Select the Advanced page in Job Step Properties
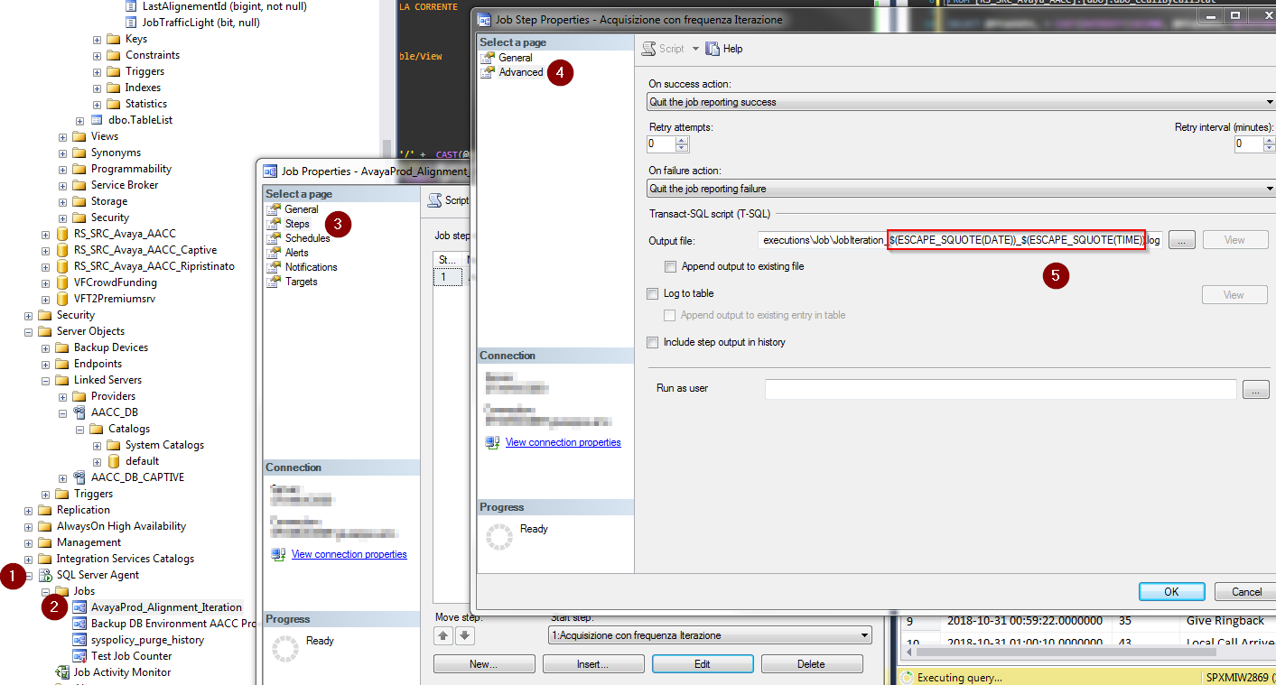Screen dimensions: 1276x685 point(521,72)
